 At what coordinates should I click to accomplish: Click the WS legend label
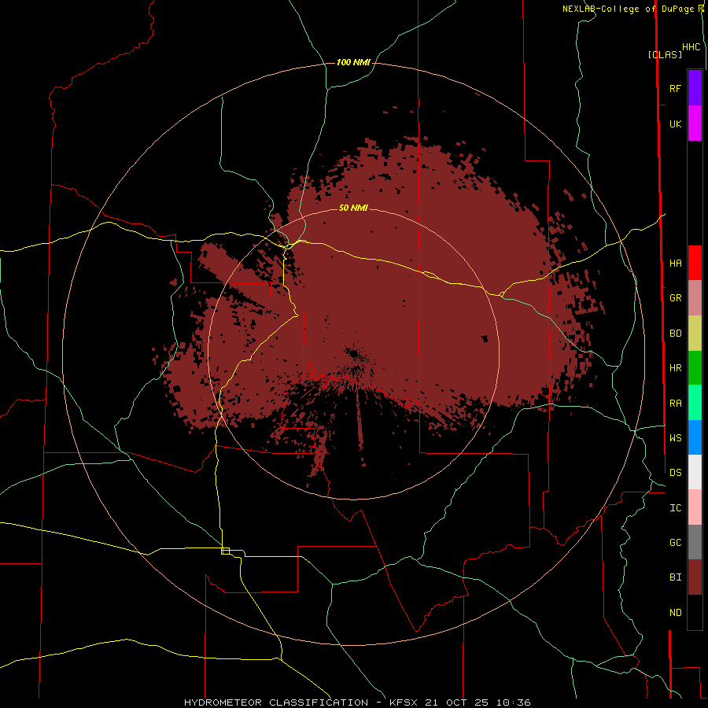[x=675, y=438]
